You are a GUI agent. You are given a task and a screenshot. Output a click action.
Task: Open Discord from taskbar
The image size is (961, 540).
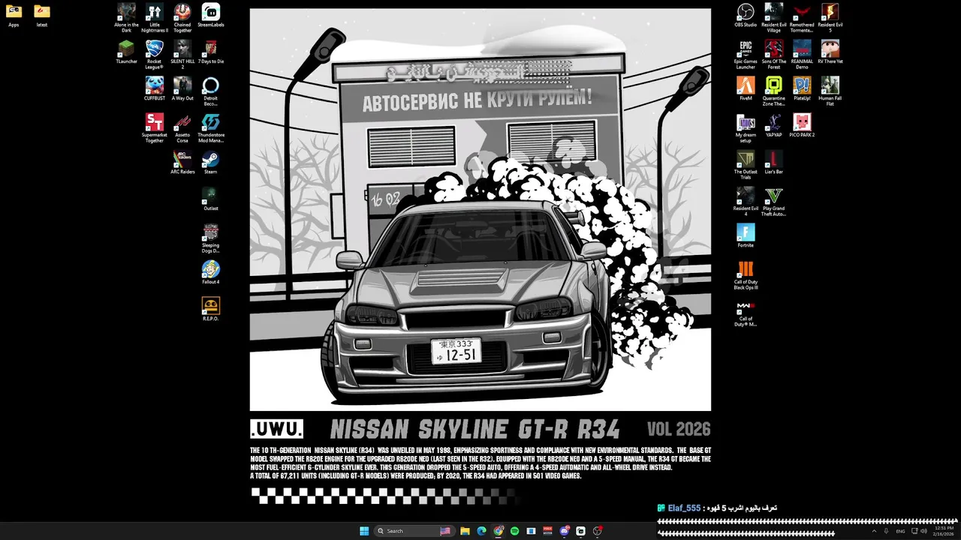(x=564, y=531)
